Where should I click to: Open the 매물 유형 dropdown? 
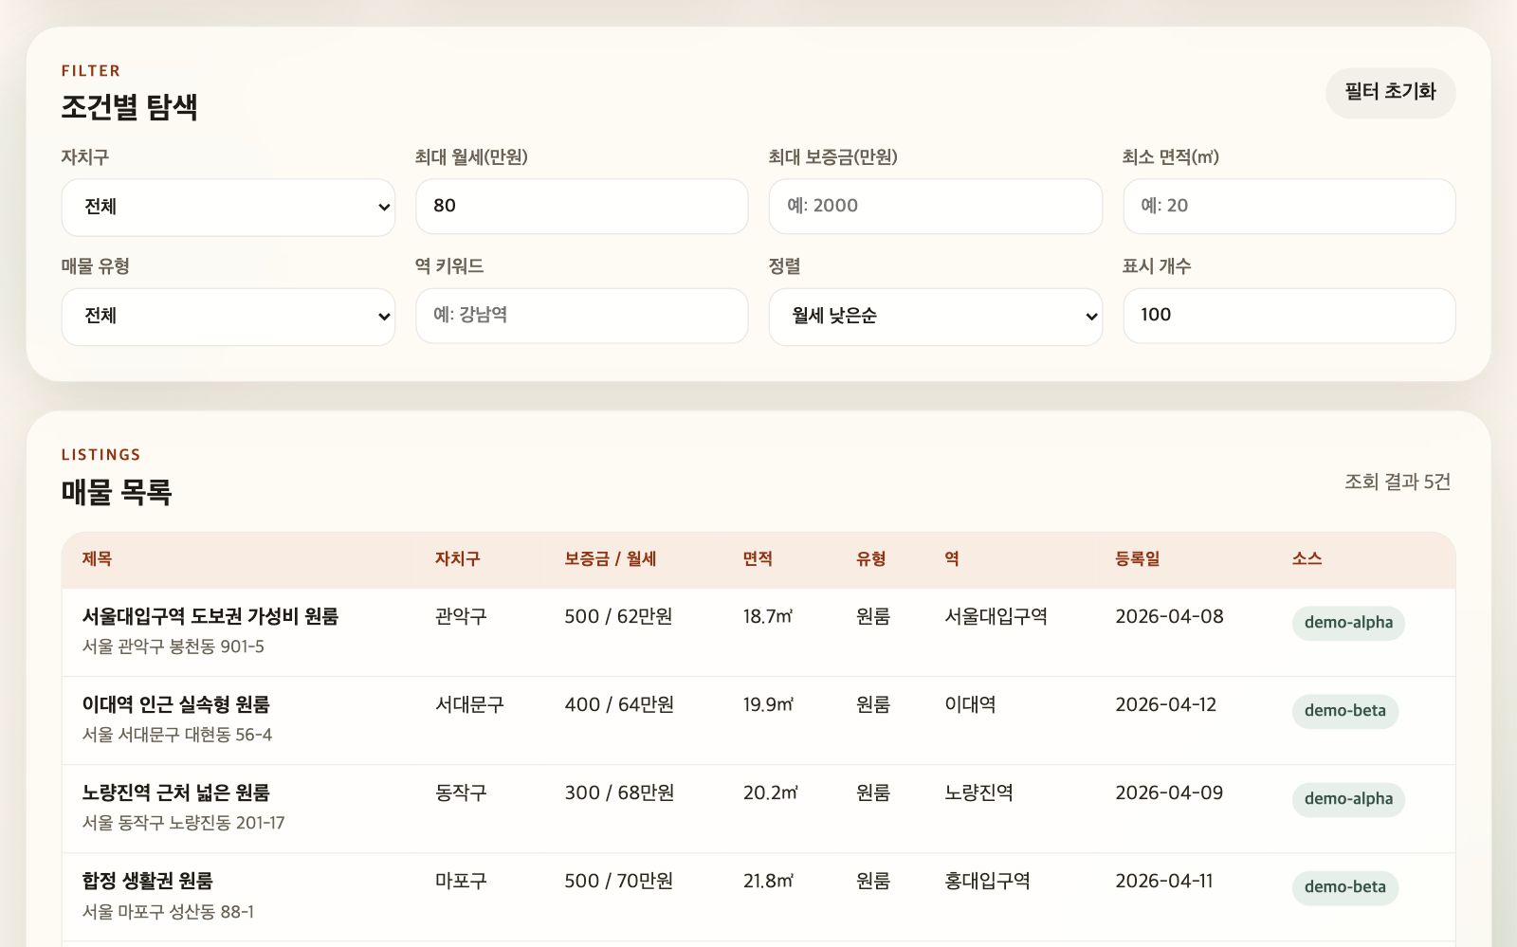228,317
